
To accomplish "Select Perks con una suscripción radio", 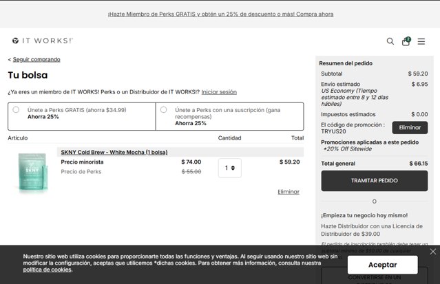I will point(164,109).
